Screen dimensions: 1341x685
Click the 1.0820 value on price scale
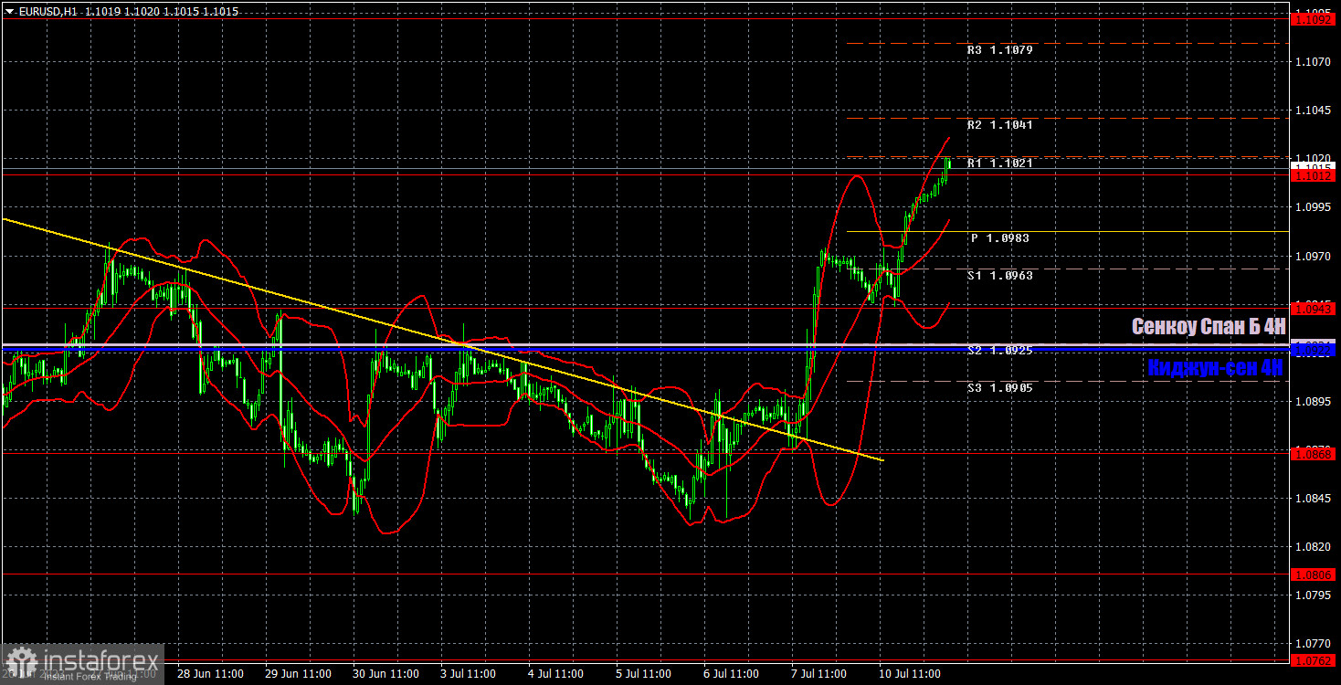[x=1311, y=546]
